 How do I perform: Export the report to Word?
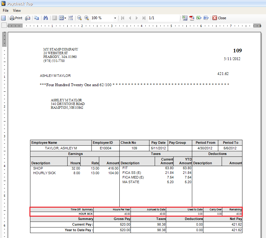pos(206,18)
